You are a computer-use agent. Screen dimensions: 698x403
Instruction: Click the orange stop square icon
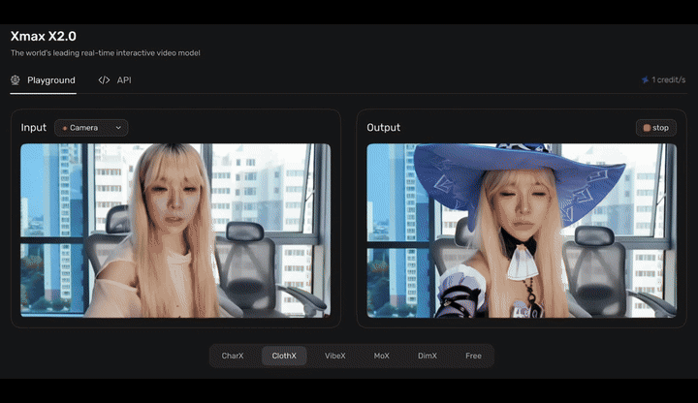tap(647, 128)
